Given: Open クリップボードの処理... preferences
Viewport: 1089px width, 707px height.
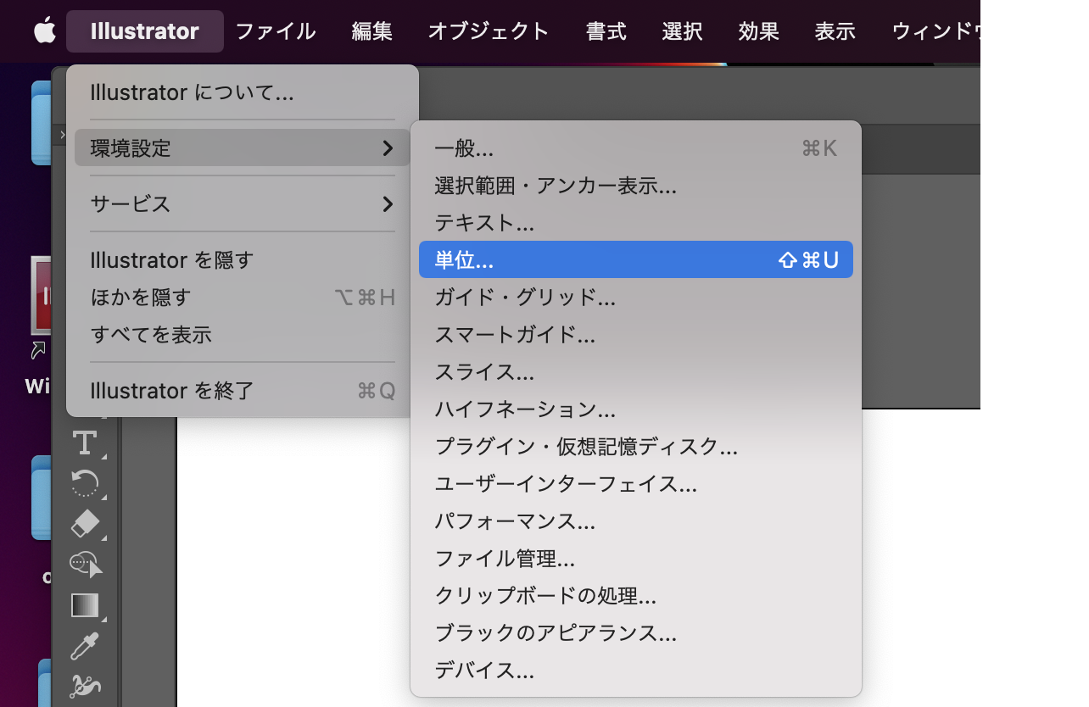Looking at the screenshot, I should pos(636,596).
